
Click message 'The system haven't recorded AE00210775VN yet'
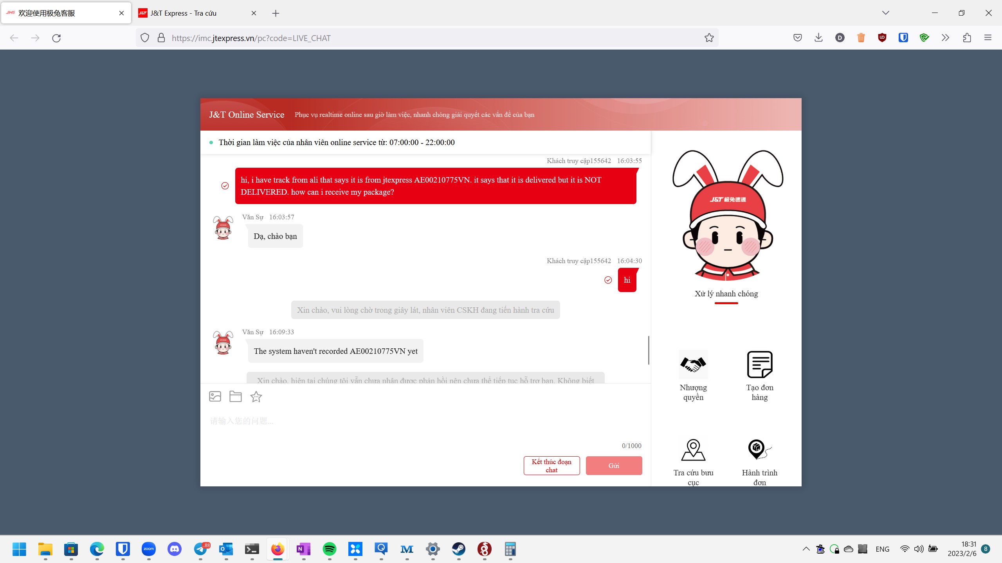[335, 351]
